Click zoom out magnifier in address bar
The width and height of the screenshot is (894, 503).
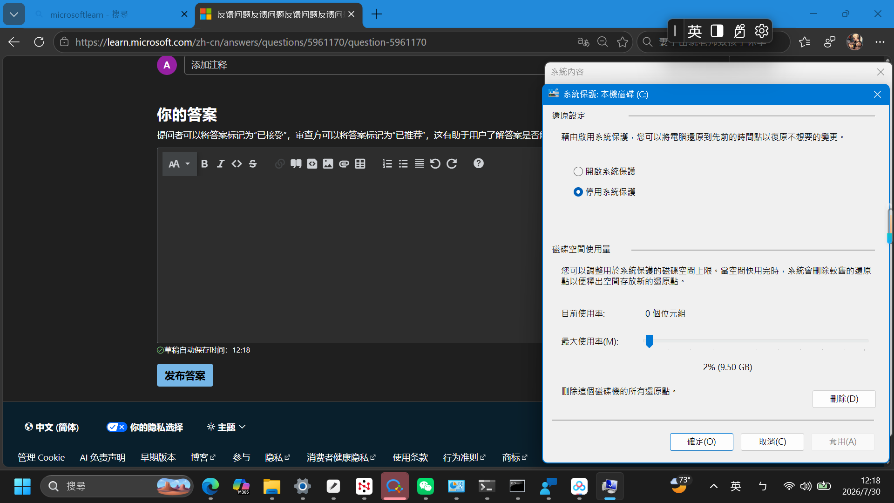pos(603,42)
